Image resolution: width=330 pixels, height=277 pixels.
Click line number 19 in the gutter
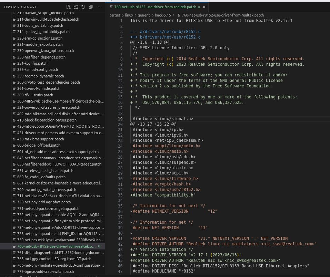120,119
